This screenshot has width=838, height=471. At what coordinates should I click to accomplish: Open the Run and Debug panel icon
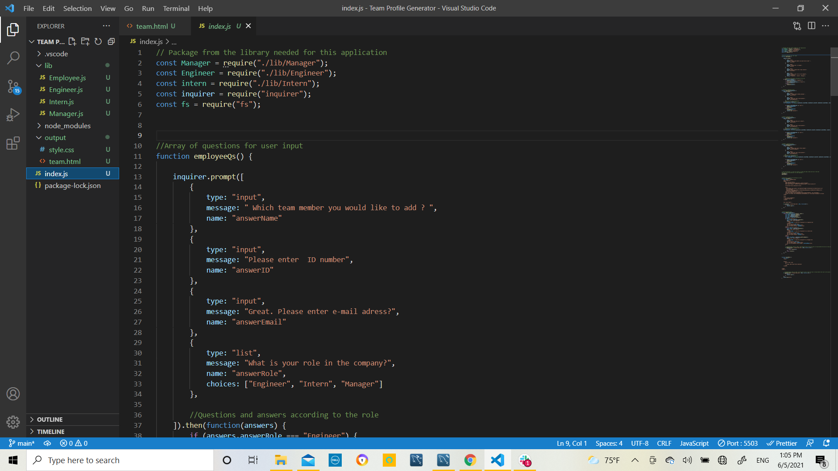13,115
